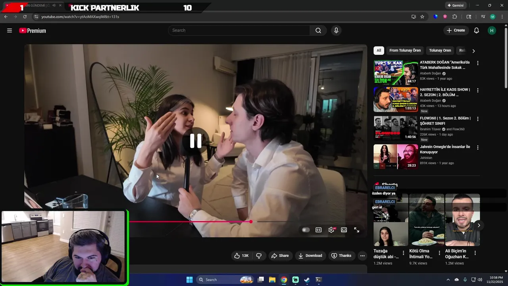The image size is (508, 286).
Task: Switch to theater mode
Action: pos(344,230)
